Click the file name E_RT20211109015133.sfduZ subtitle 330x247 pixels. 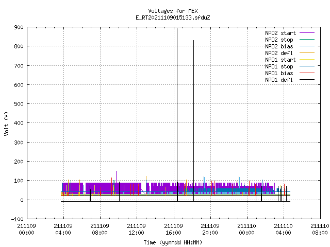pyautogui.click(x=173, y=17)
